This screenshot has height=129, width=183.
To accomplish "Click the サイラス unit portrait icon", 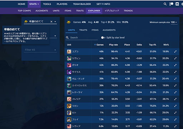I will (x=69, y=72).
